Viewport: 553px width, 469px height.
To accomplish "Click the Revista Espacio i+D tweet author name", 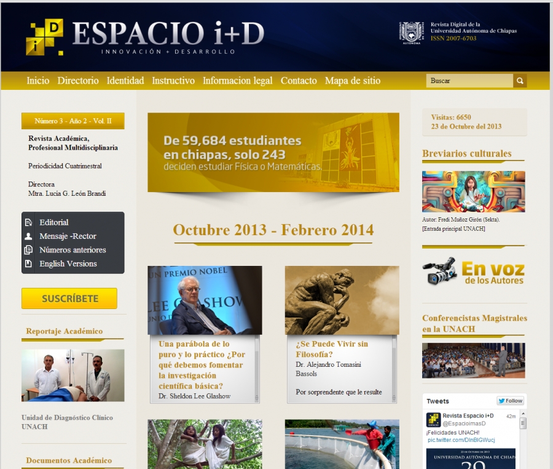I will click(468, 415).
